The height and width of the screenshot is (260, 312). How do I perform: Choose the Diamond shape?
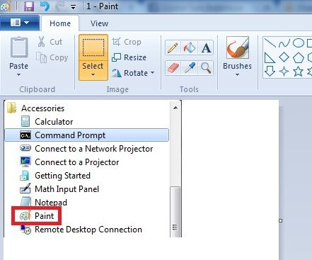point(284,57)
